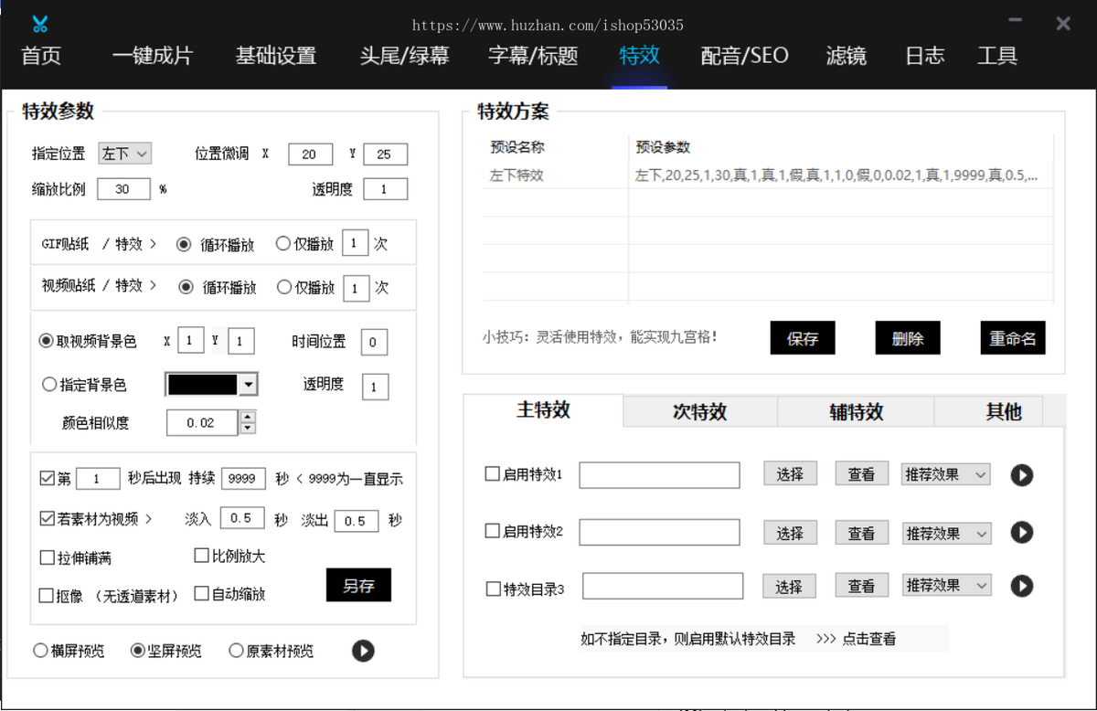Click the black 指定背景色 color swatch
1097x711 pixels.
(201, 385)
